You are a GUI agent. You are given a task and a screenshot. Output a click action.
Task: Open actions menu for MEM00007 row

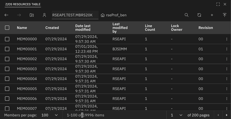point(227,108)
